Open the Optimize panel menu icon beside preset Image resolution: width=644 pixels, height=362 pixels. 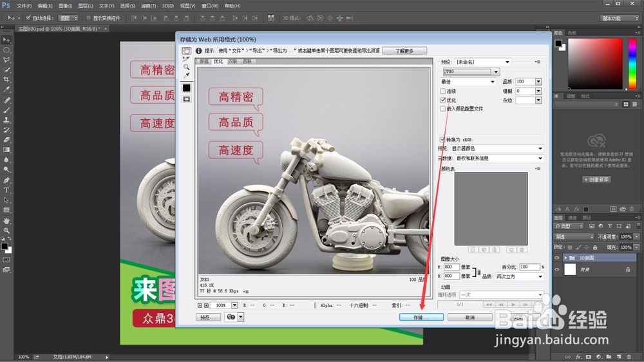coord(538,62)
